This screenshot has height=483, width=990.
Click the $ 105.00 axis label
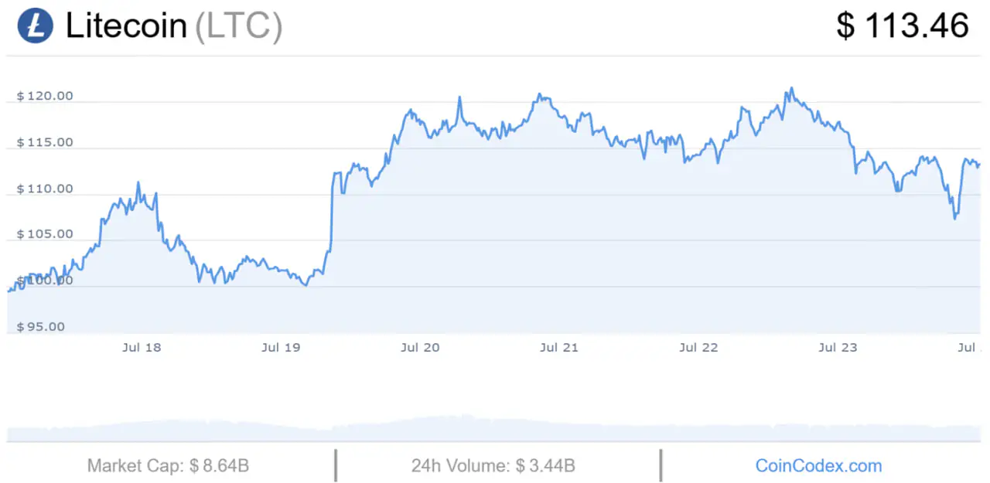click(45, 234)
